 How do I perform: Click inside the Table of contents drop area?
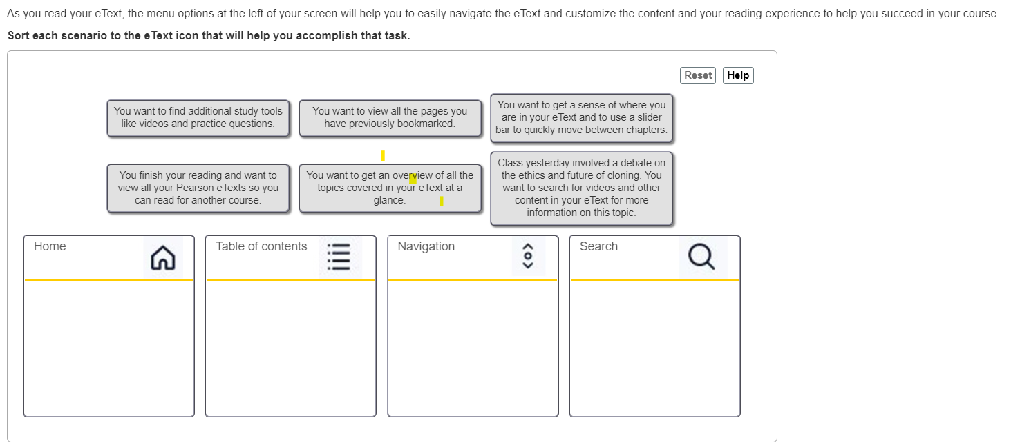tap(291, 348)
